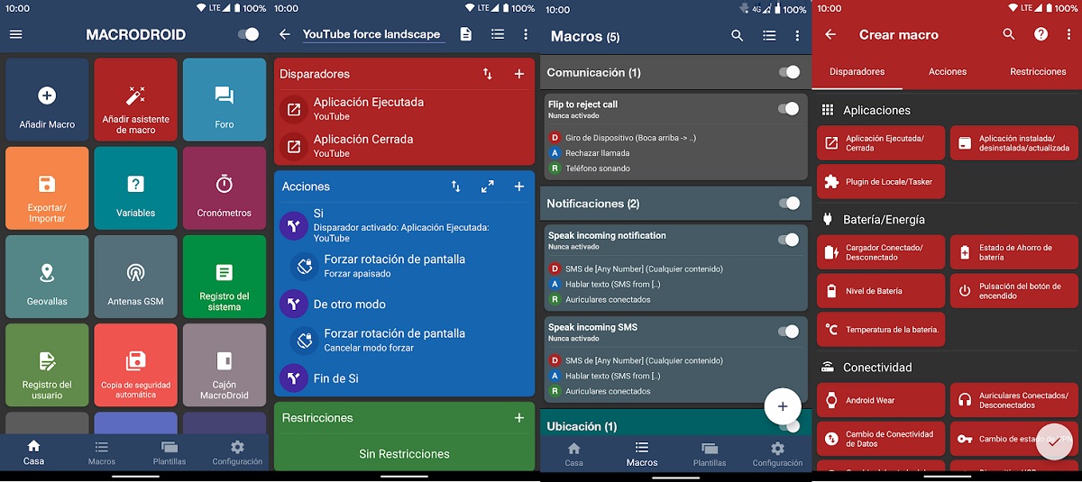Click the search icon in Macros screen
1082x482 pixels.
[x=738, y=36]
